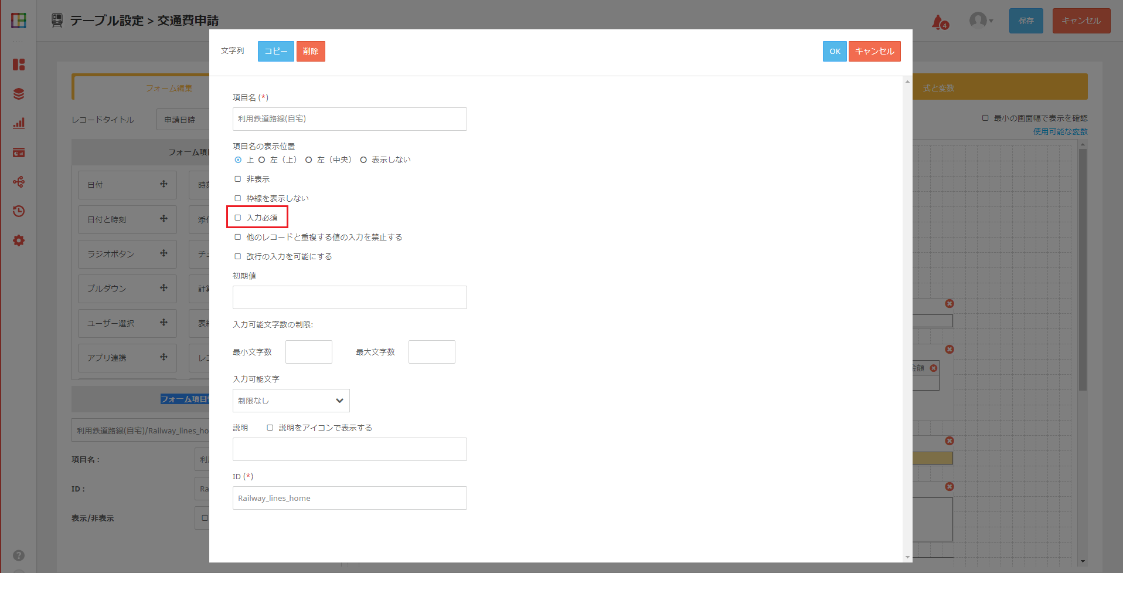Click the move handle on 日付と時刻
Screen dimensions: 1123x610
tap(164, 219)
